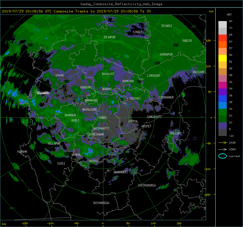Click the HAVERI city label
The height and width of the screenshot is (227, 243).
94,161
